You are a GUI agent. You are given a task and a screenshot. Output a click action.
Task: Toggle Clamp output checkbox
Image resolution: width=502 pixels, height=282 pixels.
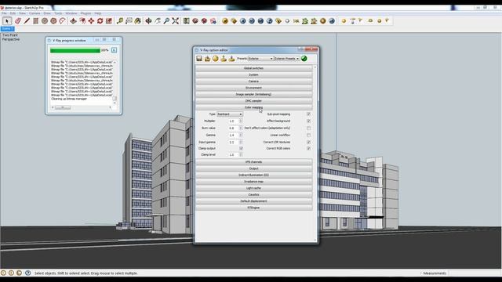tap(241, 148)
